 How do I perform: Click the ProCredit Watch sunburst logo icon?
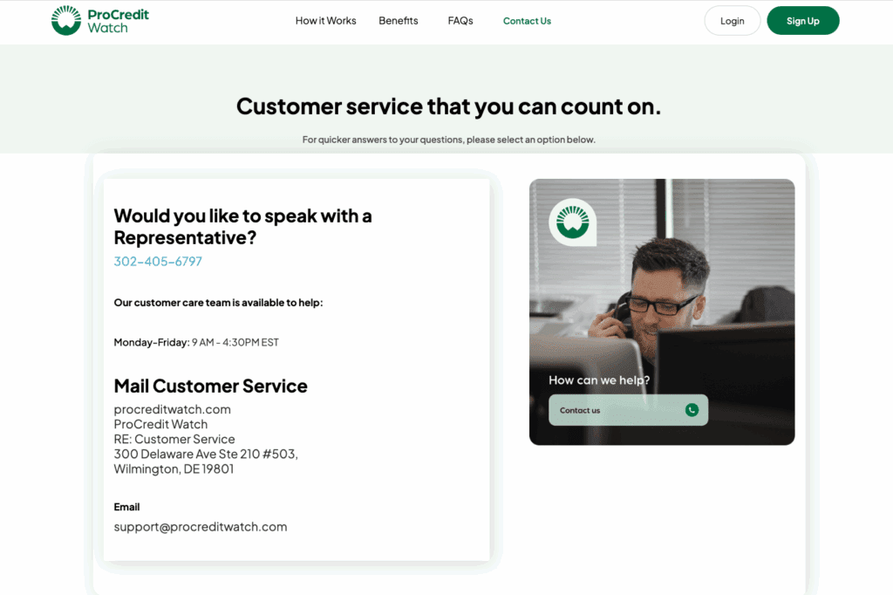coord(66,21)
